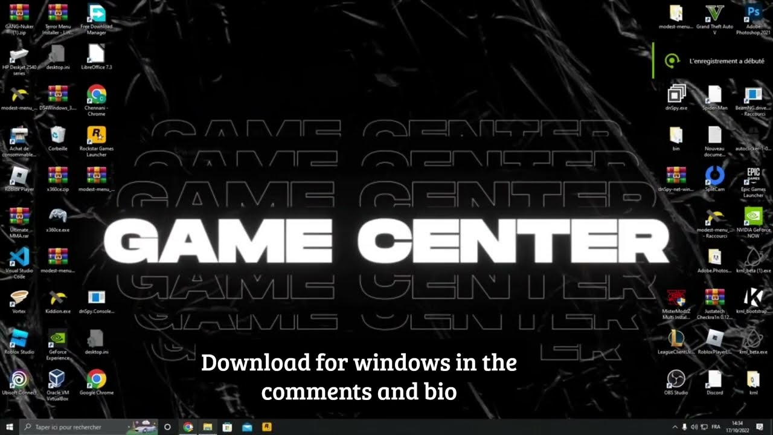The image size is (773, 435).
Task: Open the notification center icon
Action: point(760,427)
